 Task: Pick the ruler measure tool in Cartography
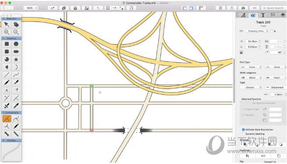tap(16, 134)
